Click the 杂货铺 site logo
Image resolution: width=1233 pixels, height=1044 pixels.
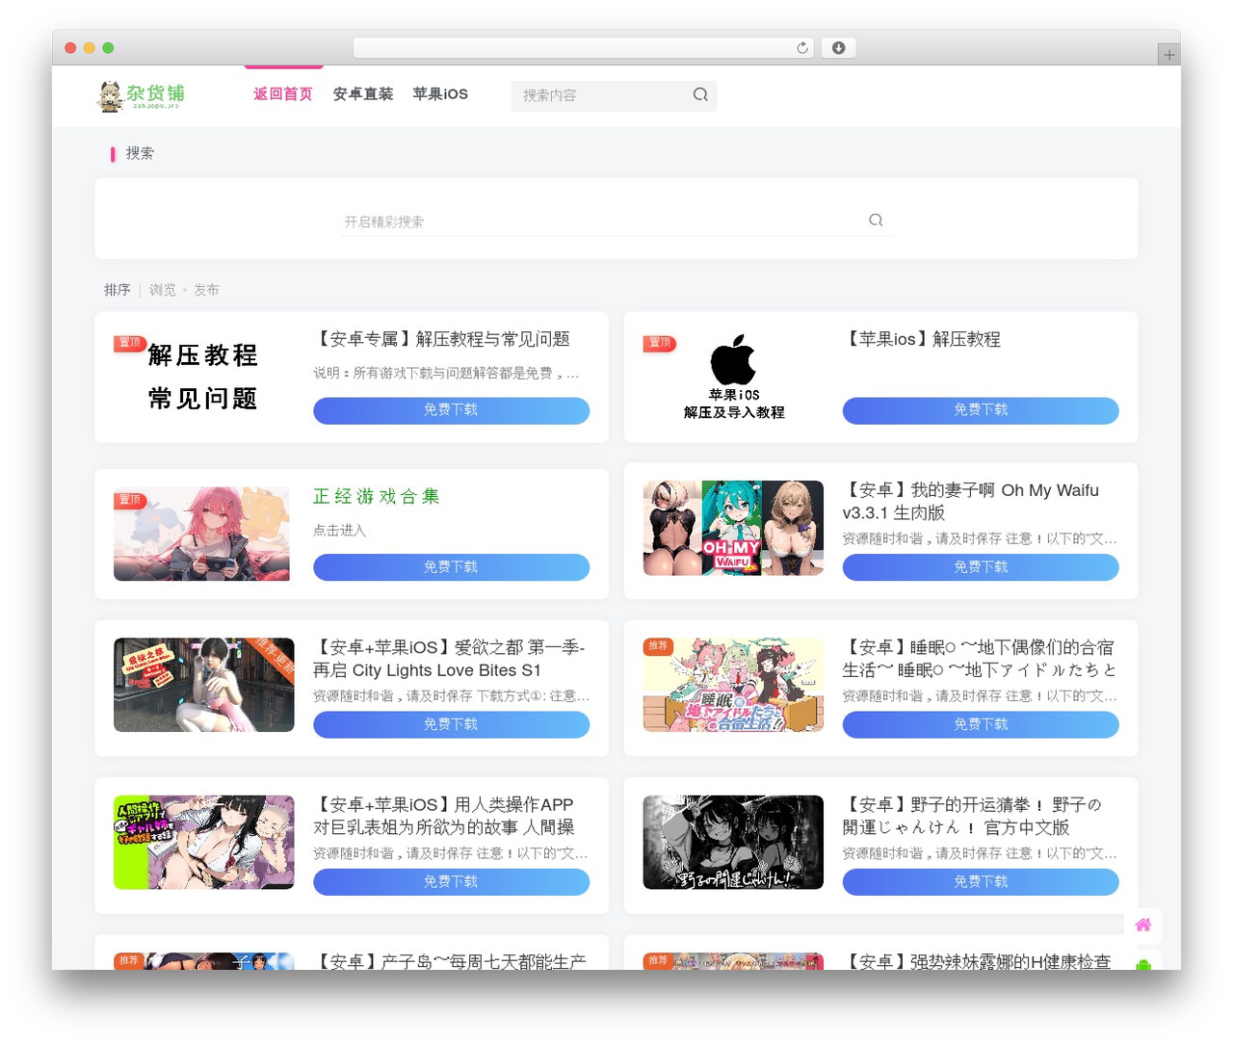point(141,95)
